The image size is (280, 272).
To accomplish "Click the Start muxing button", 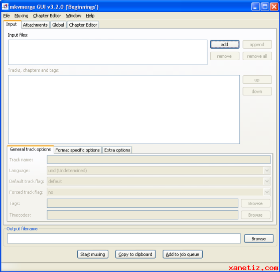I will point(93,254).
